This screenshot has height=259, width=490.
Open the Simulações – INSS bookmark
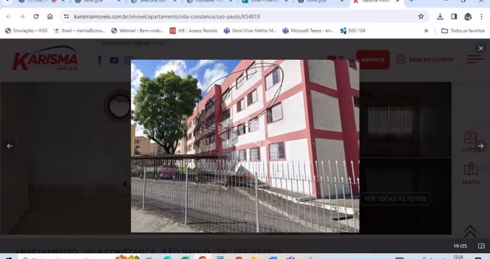click(x=27, y=31)
